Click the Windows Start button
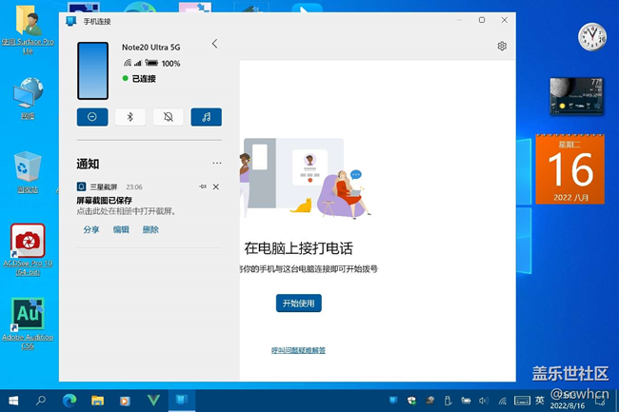This screenshot has height=412, width=619. (x=13, y=400)
